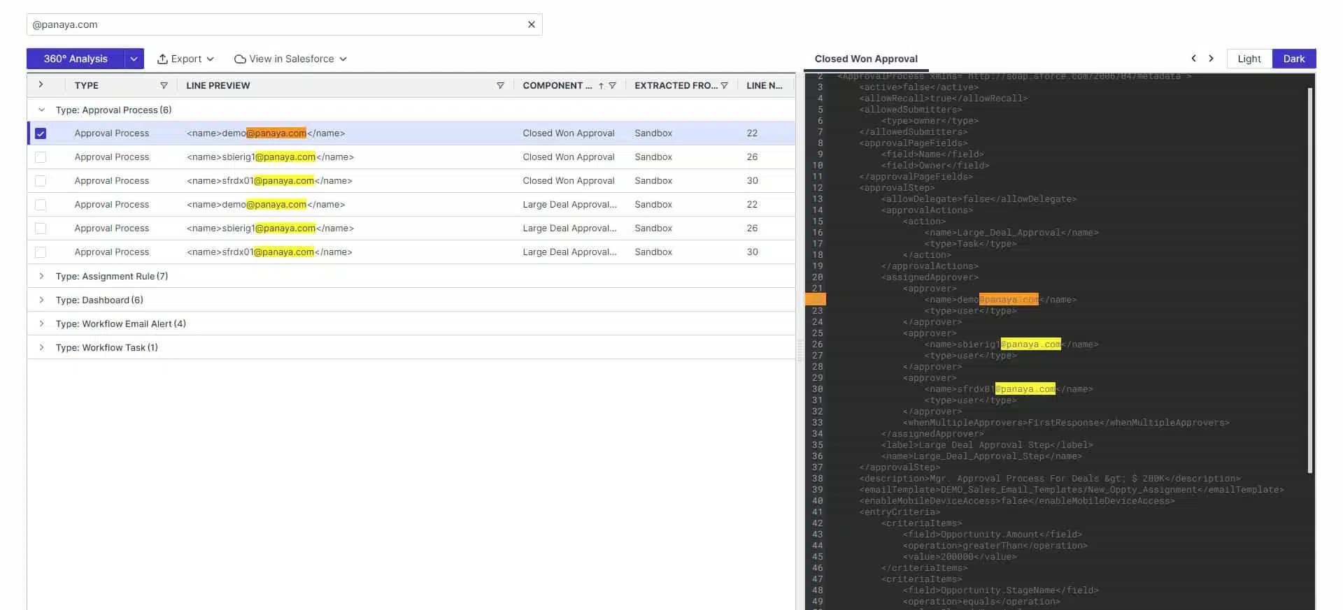
Task: Click the Export upload icon
Action: 162,59
